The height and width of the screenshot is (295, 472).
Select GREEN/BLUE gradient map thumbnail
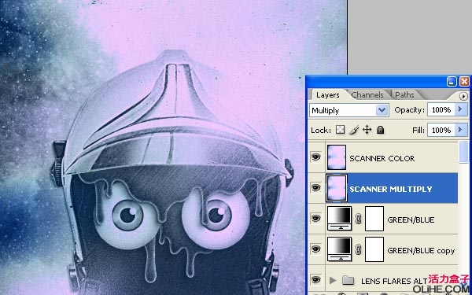[339, 218]
